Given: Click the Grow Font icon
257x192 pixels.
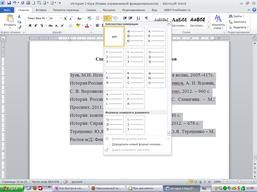Looking at the screenshot, I should pyautogui.click(x=65, y=18).
